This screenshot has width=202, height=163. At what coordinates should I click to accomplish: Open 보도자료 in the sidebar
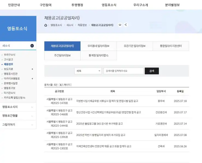8,69
